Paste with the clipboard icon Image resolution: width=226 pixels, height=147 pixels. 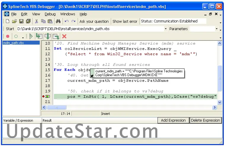click(x=50, y=21)
